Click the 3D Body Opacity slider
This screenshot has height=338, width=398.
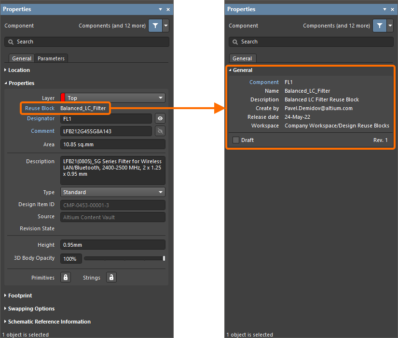pyautogui.click(x=124, y=258)
